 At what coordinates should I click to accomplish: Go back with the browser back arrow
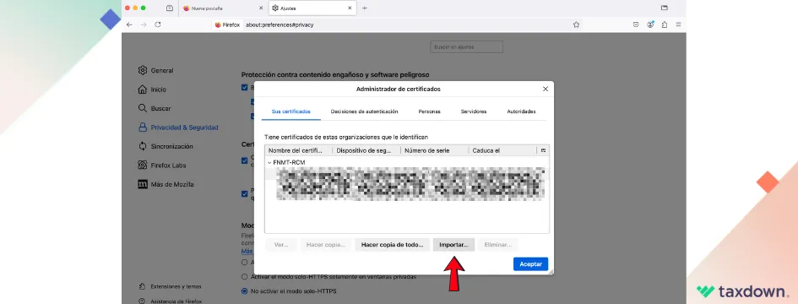pyautogui.click(x=129, y=24)
